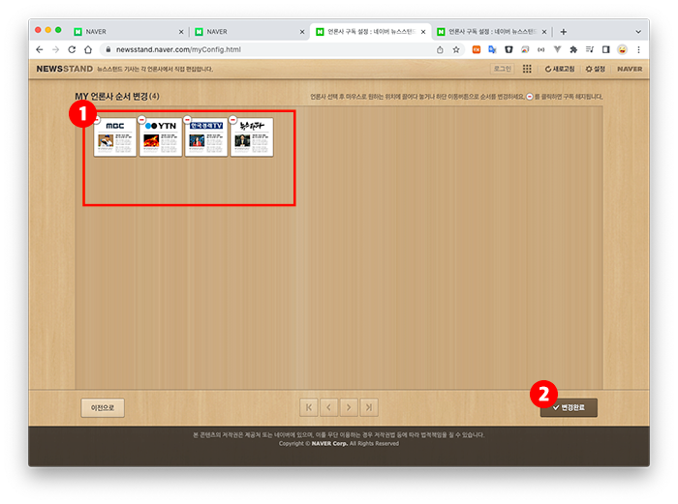Move selected press to last position

[x=369, y=407]
